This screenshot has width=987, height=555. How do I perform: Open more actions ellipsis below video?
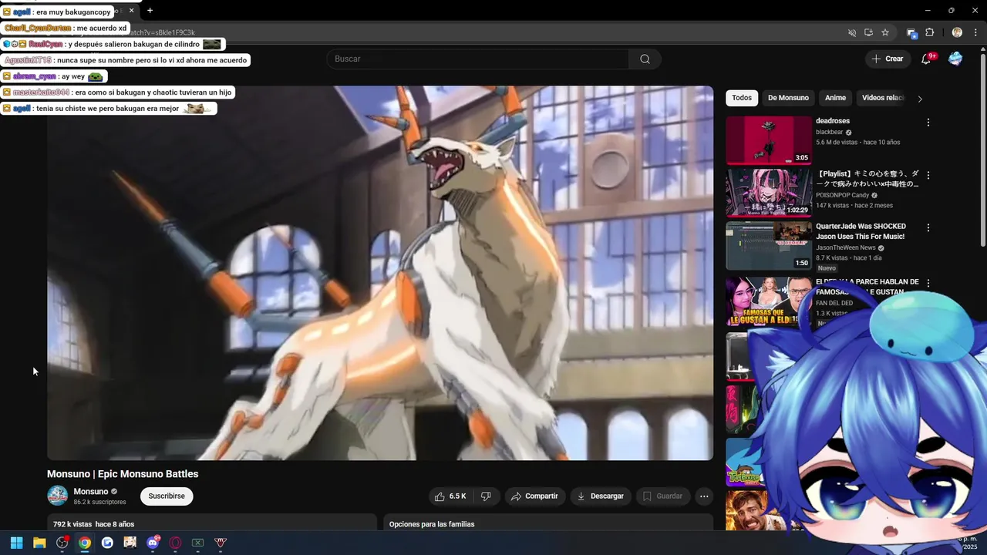click(704, 496)
